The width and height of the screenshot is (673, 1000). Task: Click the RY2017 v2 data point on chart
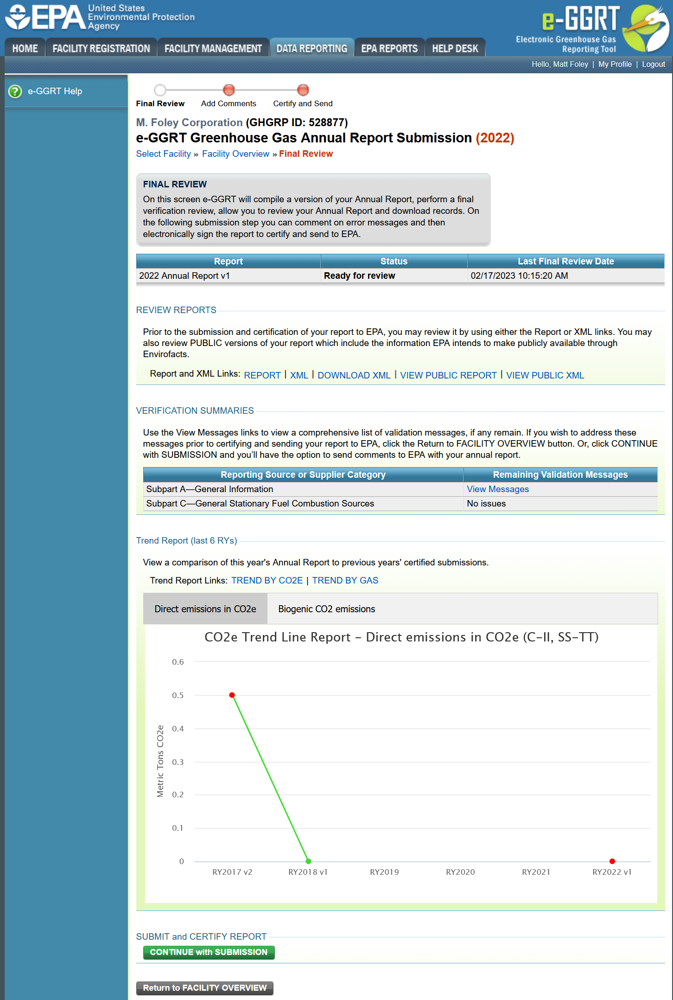tap(232, 695)
